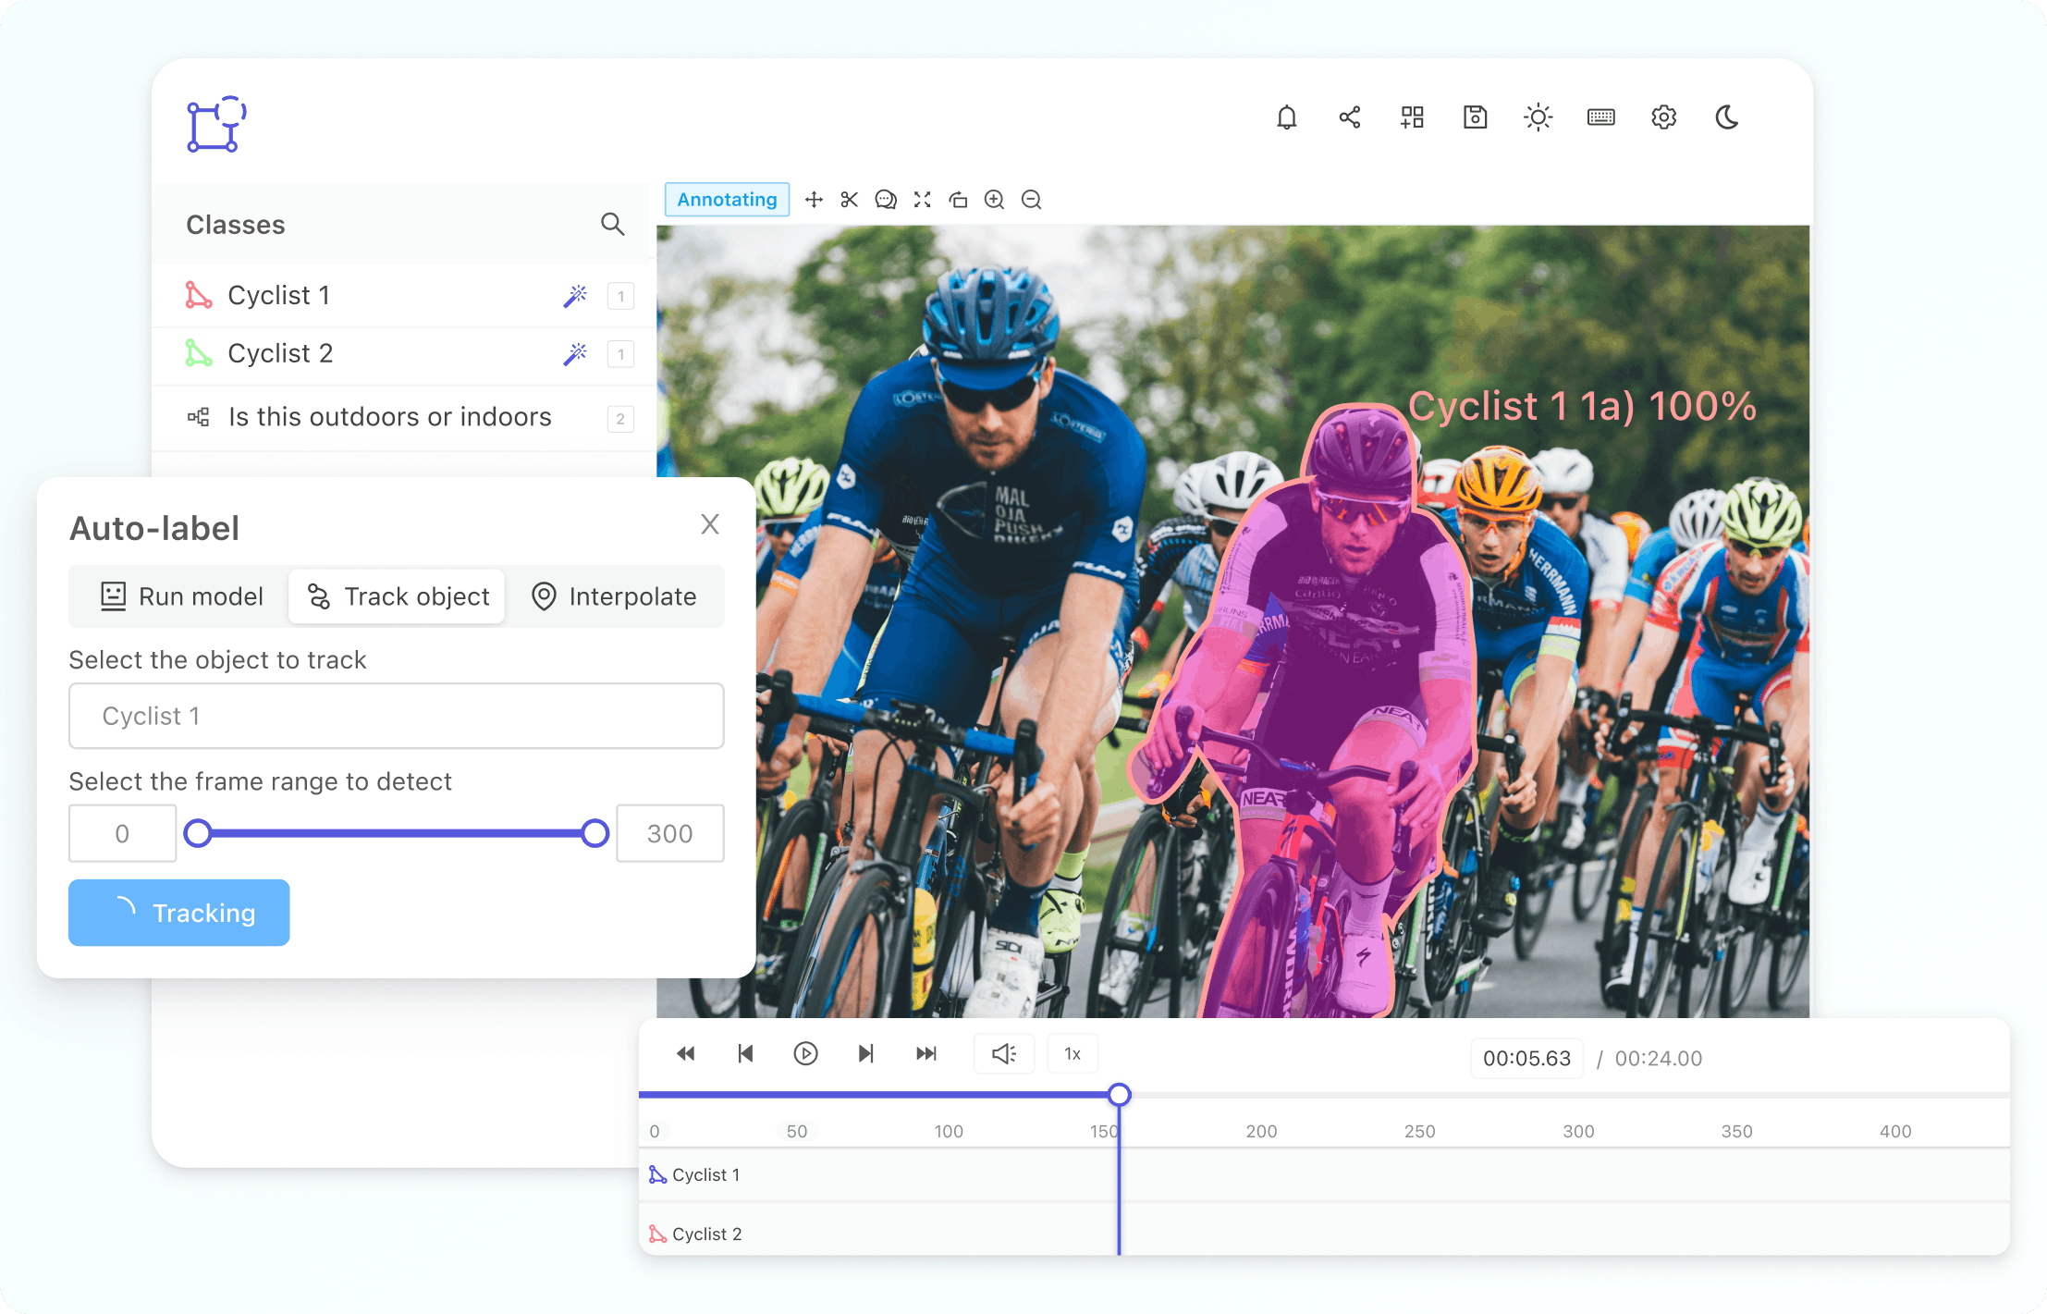Expand Is this outdoors or indoors class

tap(389, 417)
